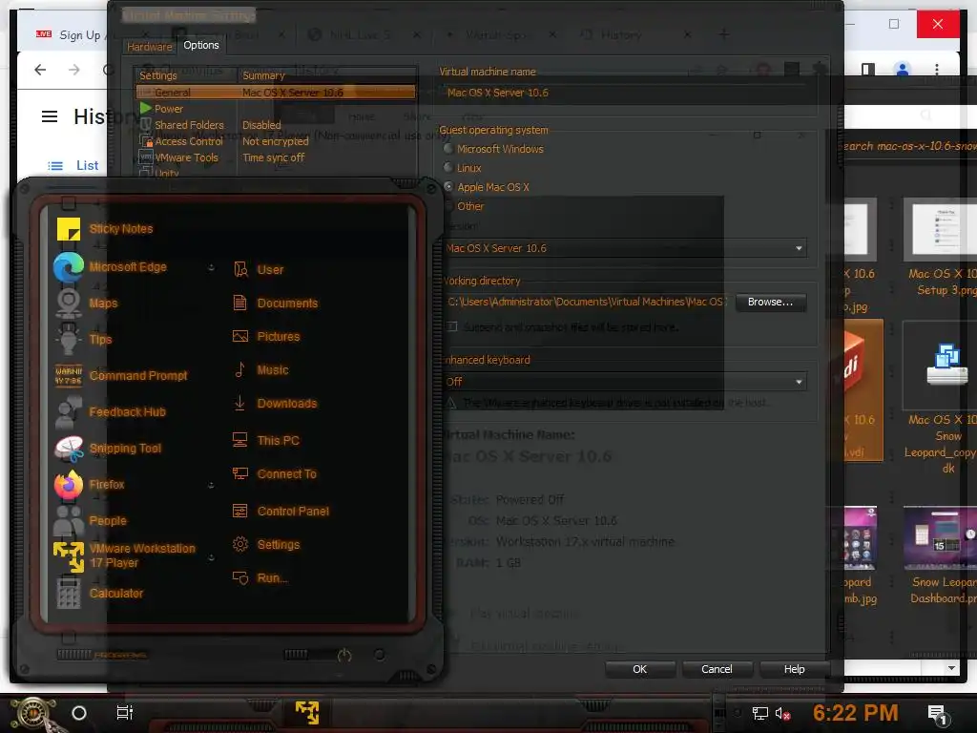Open Chrome three-dot menu
Screen dimensions: 977x733
937,69
